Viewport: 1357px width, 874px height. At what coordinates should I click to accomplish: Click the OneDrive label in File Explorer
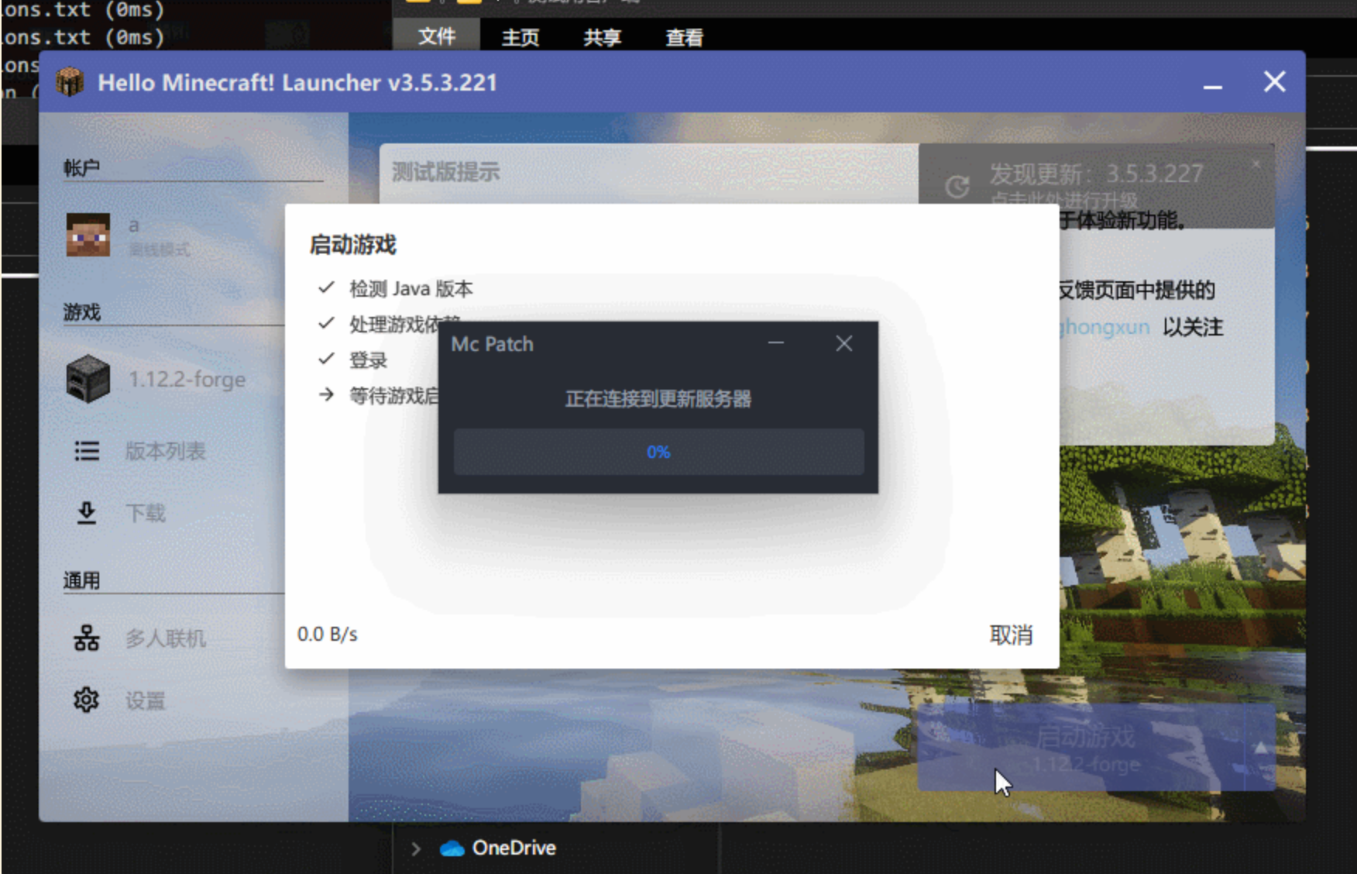pyautogui.click(x=514, y=848)
